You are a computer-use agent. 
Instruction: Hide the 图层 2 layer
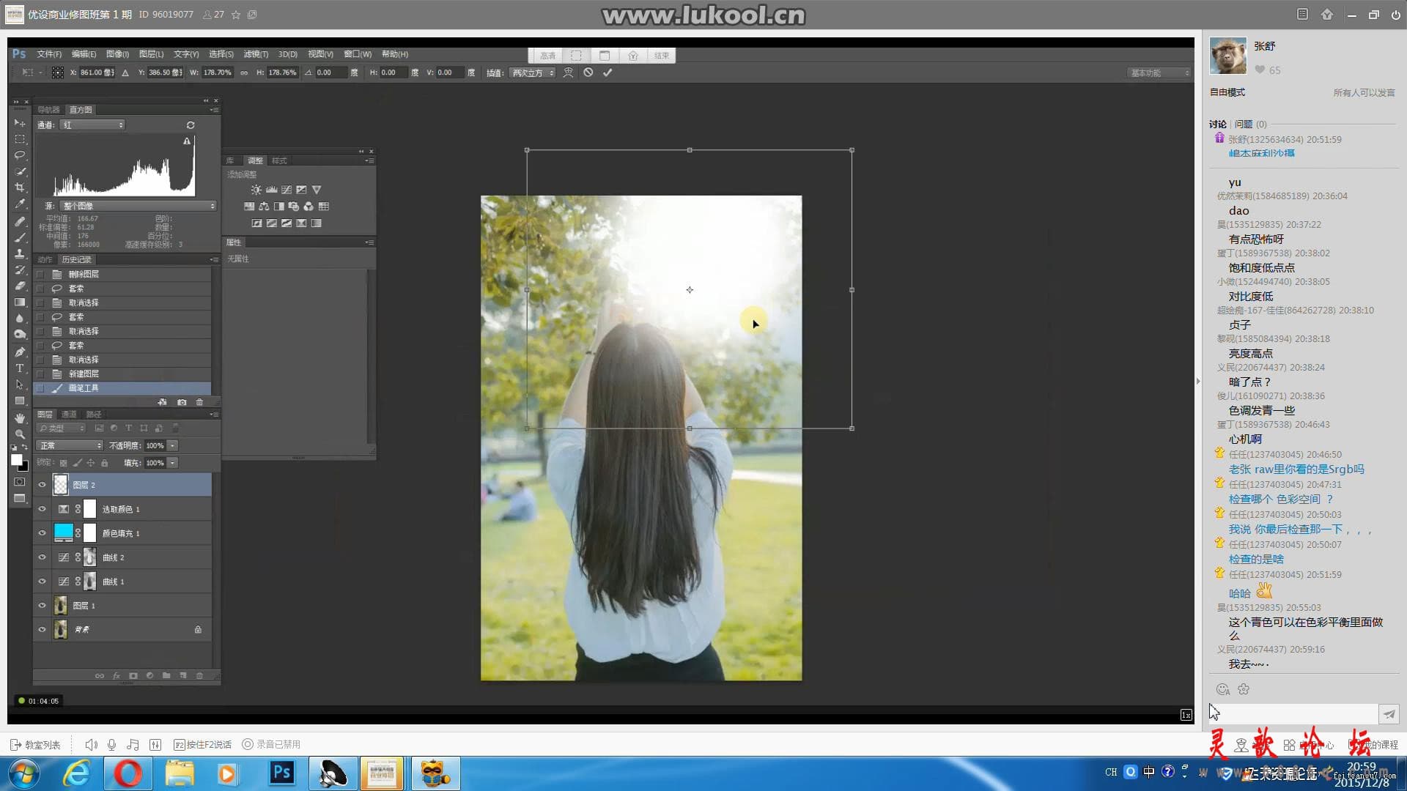(42, 485)
